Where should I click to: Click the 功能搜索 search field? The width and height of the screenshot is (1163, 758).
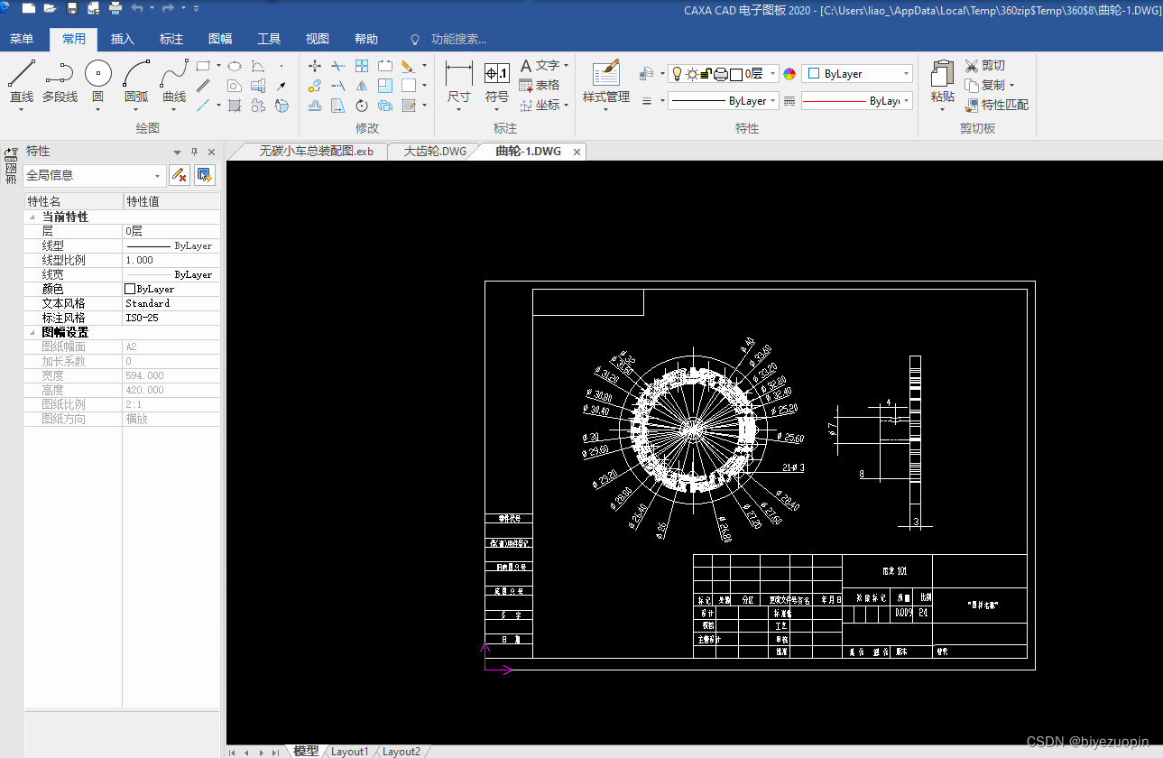tap(458, 39)
